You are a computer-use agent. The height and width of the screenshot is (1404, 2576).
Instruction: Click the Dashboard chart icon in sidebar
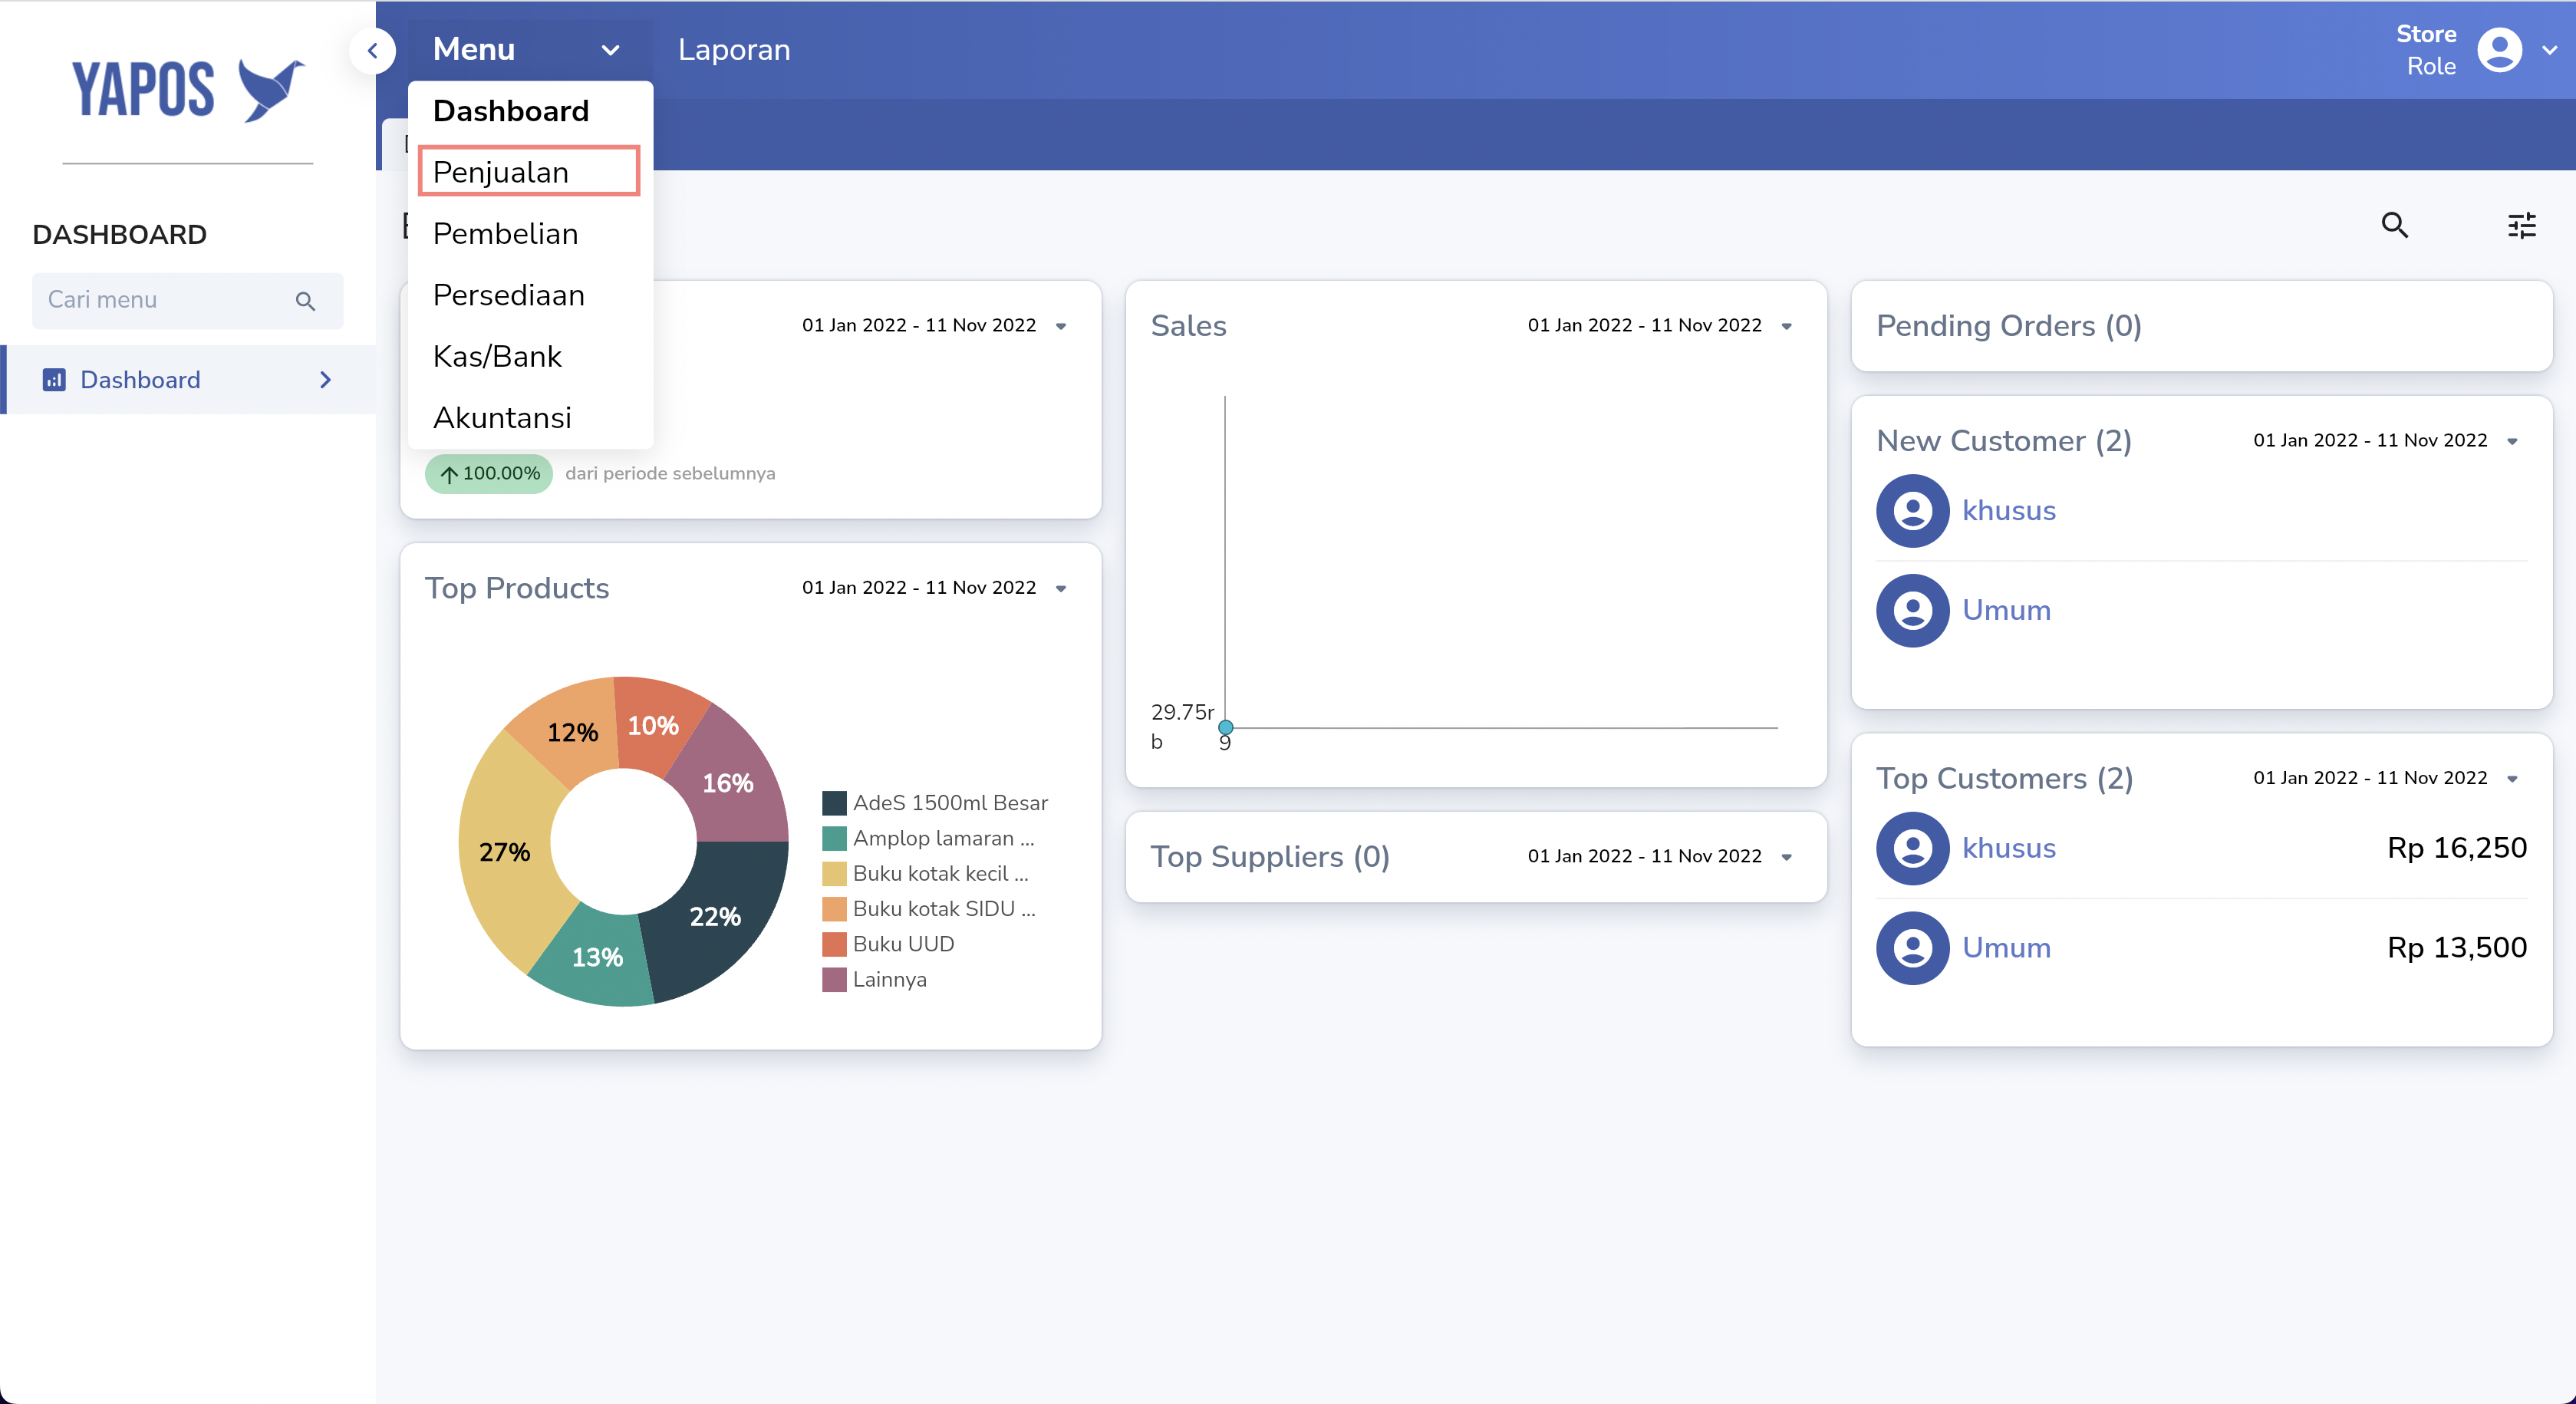click(x=54, y=380)
